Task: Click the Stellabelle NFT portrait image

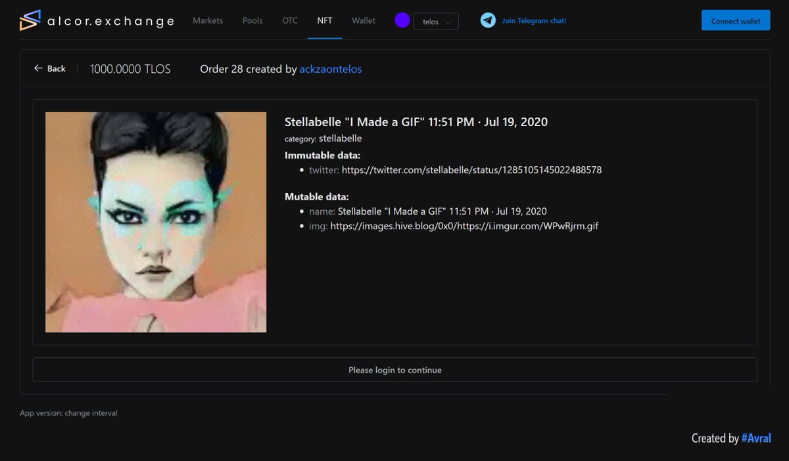Action: [x=156, y=222]
